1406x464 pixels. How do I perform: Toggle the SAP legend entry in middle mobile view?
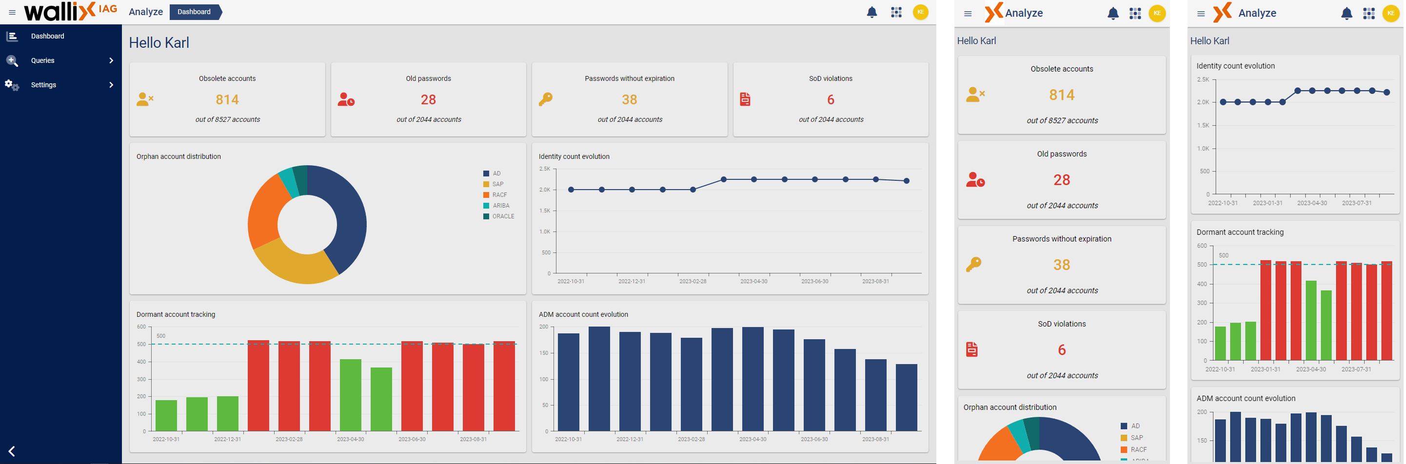(1132, 438)
